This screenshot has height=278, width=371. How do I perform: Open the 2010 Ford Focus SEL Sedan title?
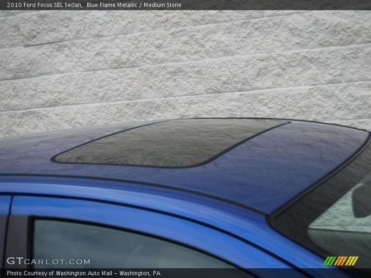pos(44,5)
